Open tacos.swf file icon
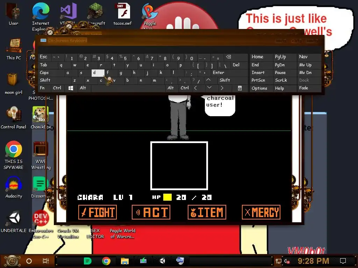 123,14
